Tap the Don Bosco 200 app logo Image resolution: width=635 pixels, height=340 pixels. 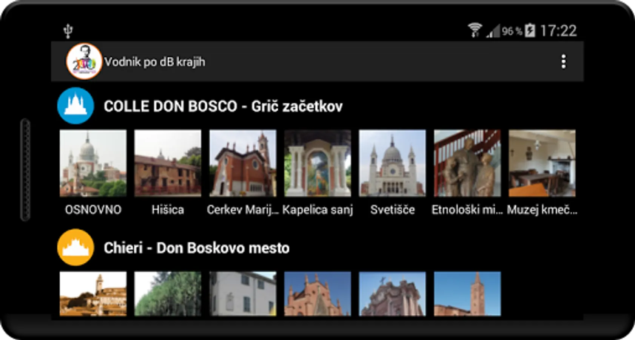pyautogui.click(x=84, y=61)
